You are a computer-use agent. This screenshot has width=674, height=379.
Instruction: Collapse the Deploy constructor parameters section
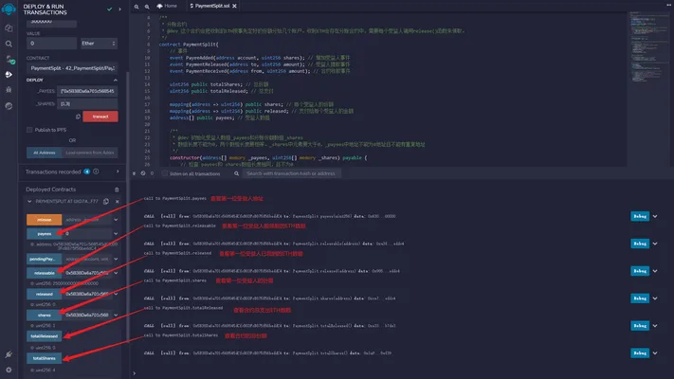[116, 80]
